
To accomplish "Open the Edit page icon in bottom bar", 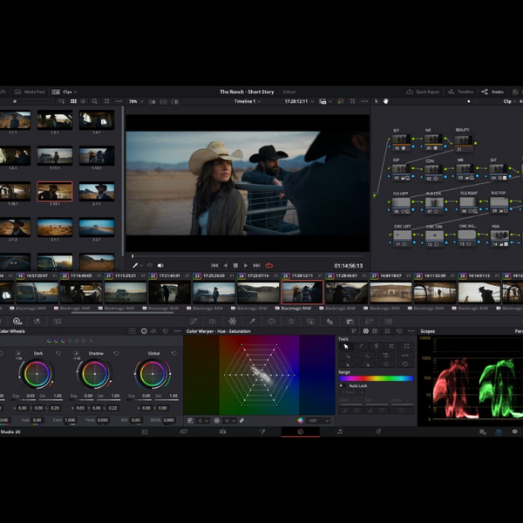I will pos(222,431).
